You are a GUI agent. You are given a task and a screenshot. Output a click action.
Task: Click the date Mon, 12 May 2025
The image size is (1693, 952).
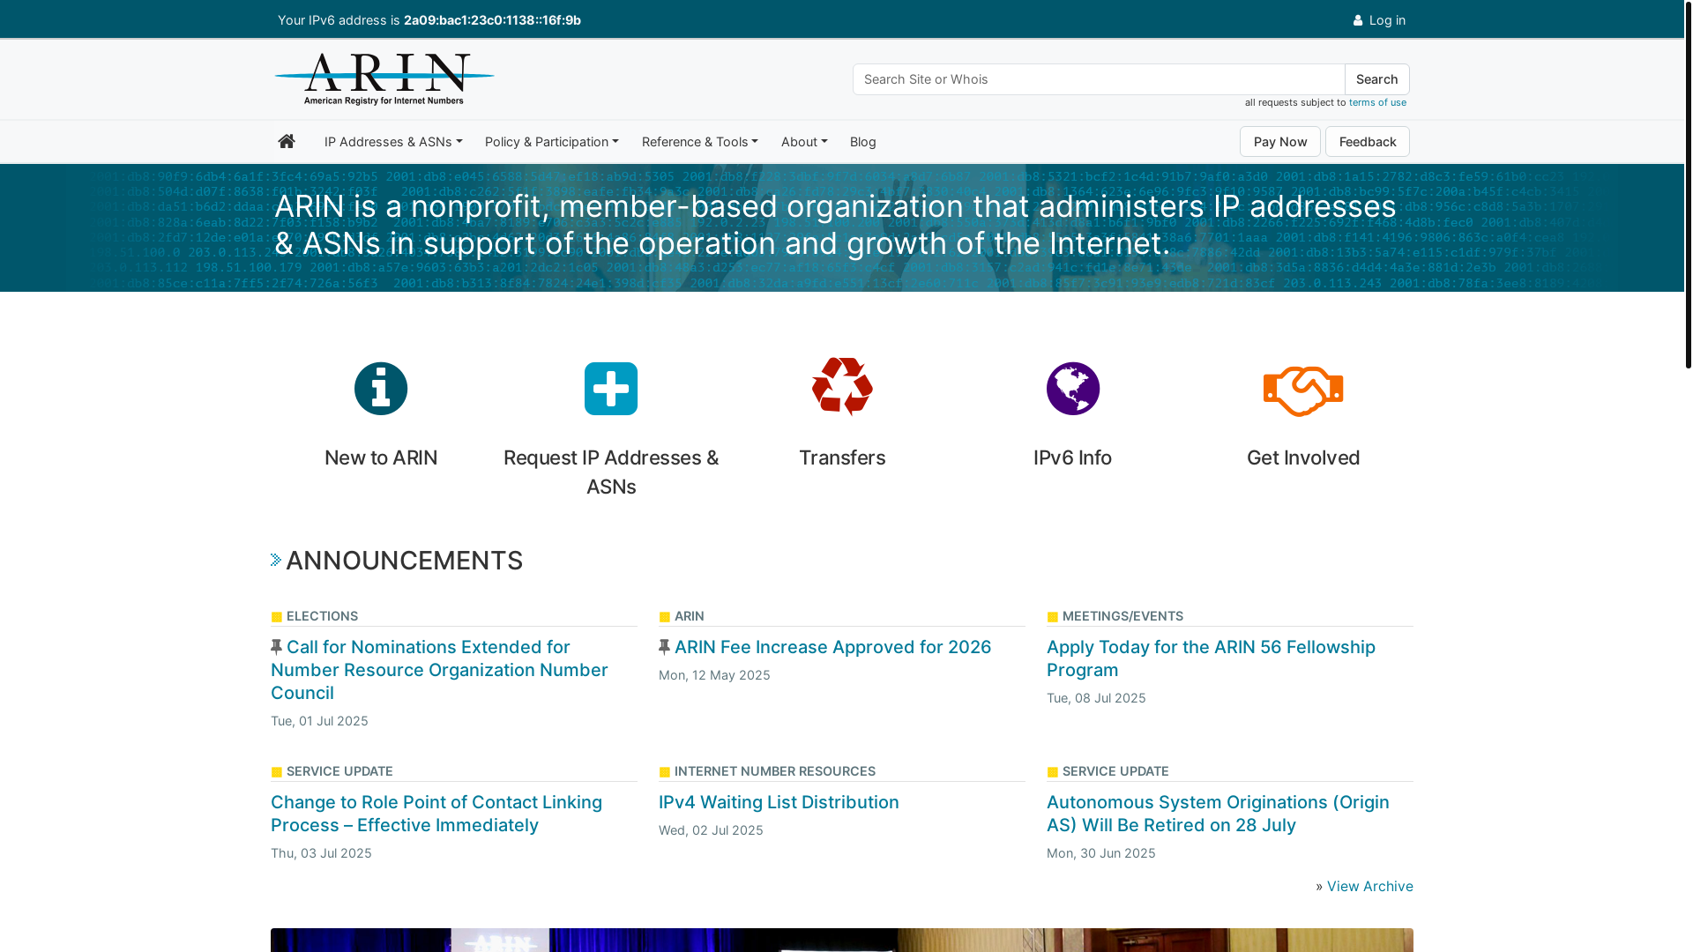[714, 675]
